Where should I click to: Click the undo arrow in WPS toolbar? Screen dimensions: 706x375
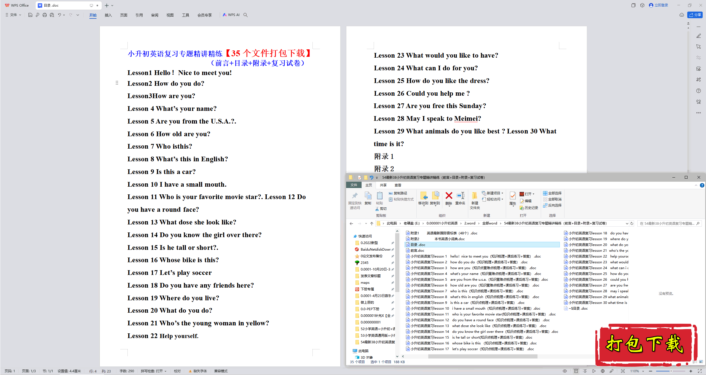pyautogui.click(x=59, y=15)
